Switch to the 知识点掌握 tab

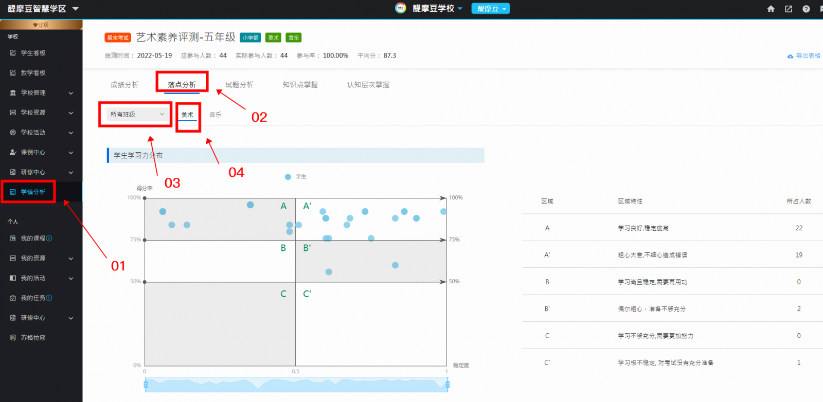point(300,85)
